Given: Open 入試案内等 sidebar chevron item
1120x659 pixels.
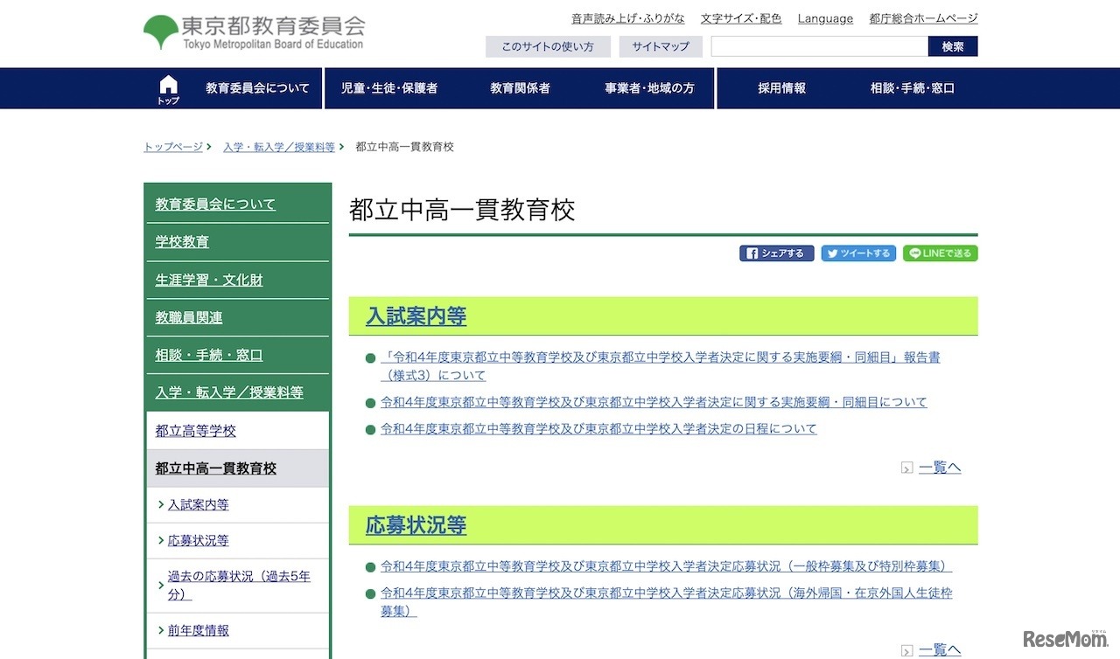Looking at the screenshot, I should pyautogui.click(x=198, y=504).
